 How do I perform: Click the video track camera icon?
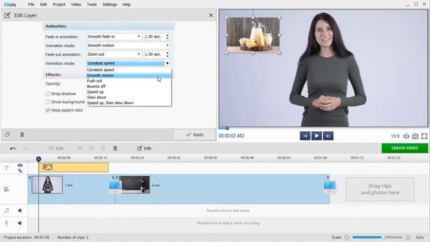coord(7,189)
